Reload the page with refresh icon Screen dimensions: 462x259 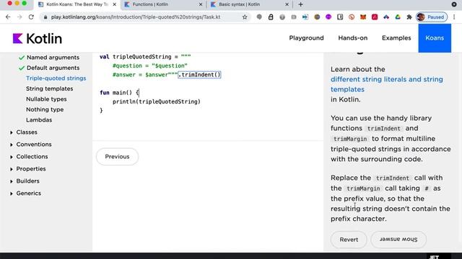(31, 17)
